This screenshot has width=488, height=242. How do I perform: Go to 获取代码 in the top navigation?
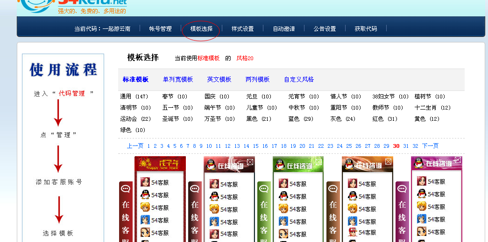pos(366,29)
